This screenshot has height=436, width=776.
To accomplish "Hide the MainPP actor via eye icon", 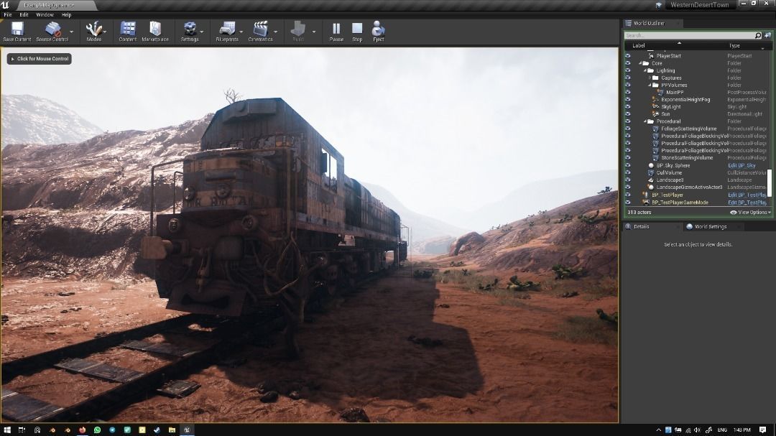I will point(627,92).
